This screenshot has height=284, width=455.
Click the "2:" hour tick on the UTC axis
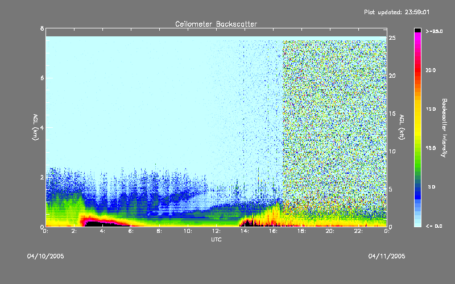[75, 231]
